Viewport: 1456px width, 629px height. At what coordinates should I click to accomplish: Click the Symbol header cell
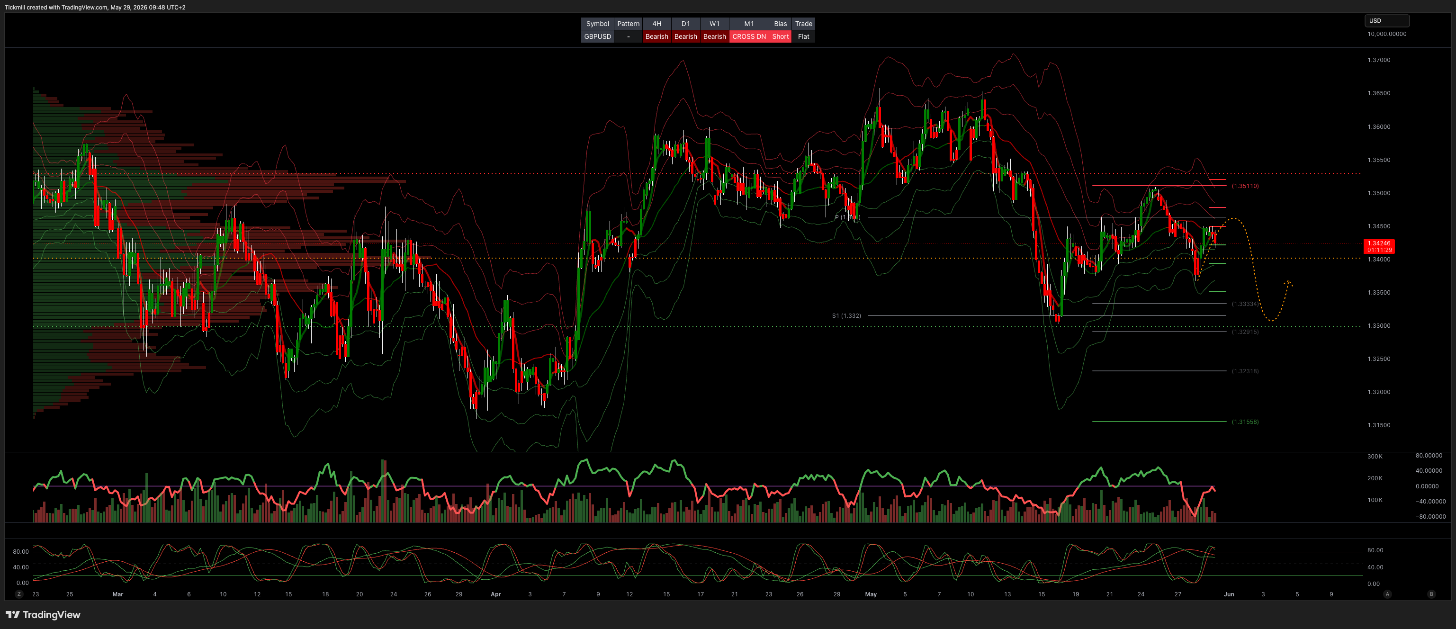[597, 24]
